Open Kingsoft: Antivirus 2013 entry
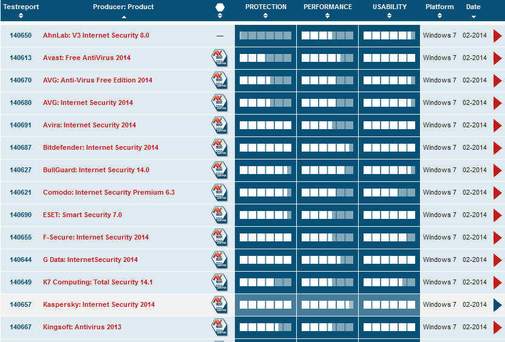505x342 pixels. point(82,327)
